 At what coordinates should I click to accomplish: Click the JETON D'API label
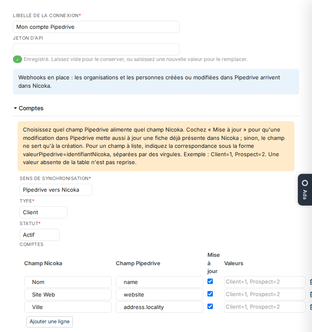pos(28,38)
